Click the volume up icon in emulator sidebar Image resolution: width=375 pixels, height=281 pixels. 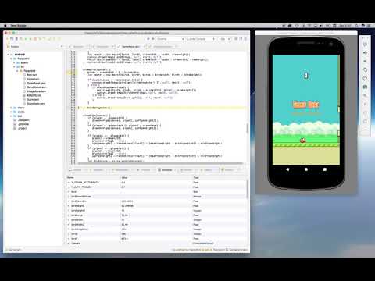pos(365,53)
